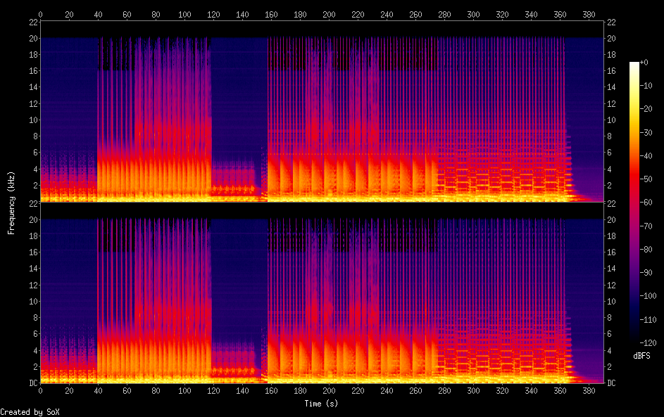Select the "-20" color scale label
The image size is (664, 417).
(646, 109)
